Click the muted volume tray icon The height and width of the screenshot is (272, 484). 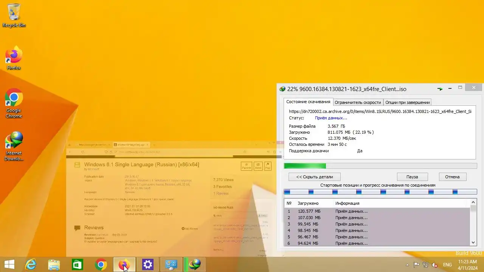tap(435, 265)
